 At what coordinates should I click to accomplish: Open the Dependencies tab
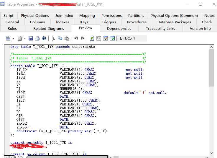(119, 29)
